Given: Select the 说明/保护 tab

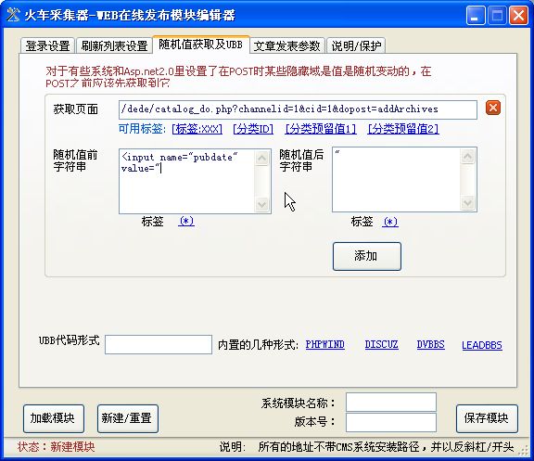Looking at the screenshot, I should point(356,45).
